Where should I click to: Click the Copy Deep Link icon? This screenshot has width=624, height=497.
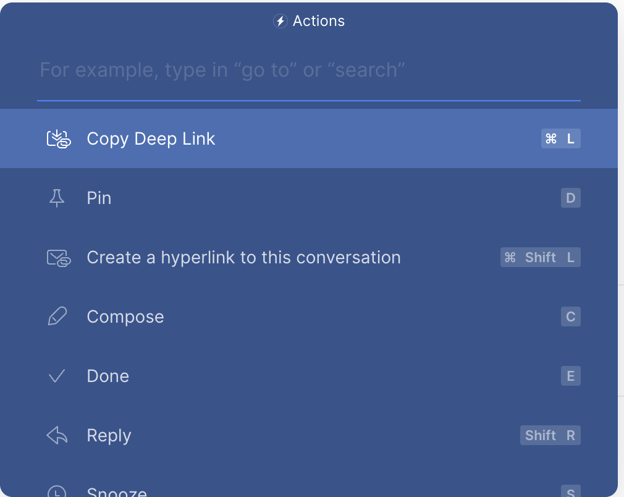click(59, 139)
